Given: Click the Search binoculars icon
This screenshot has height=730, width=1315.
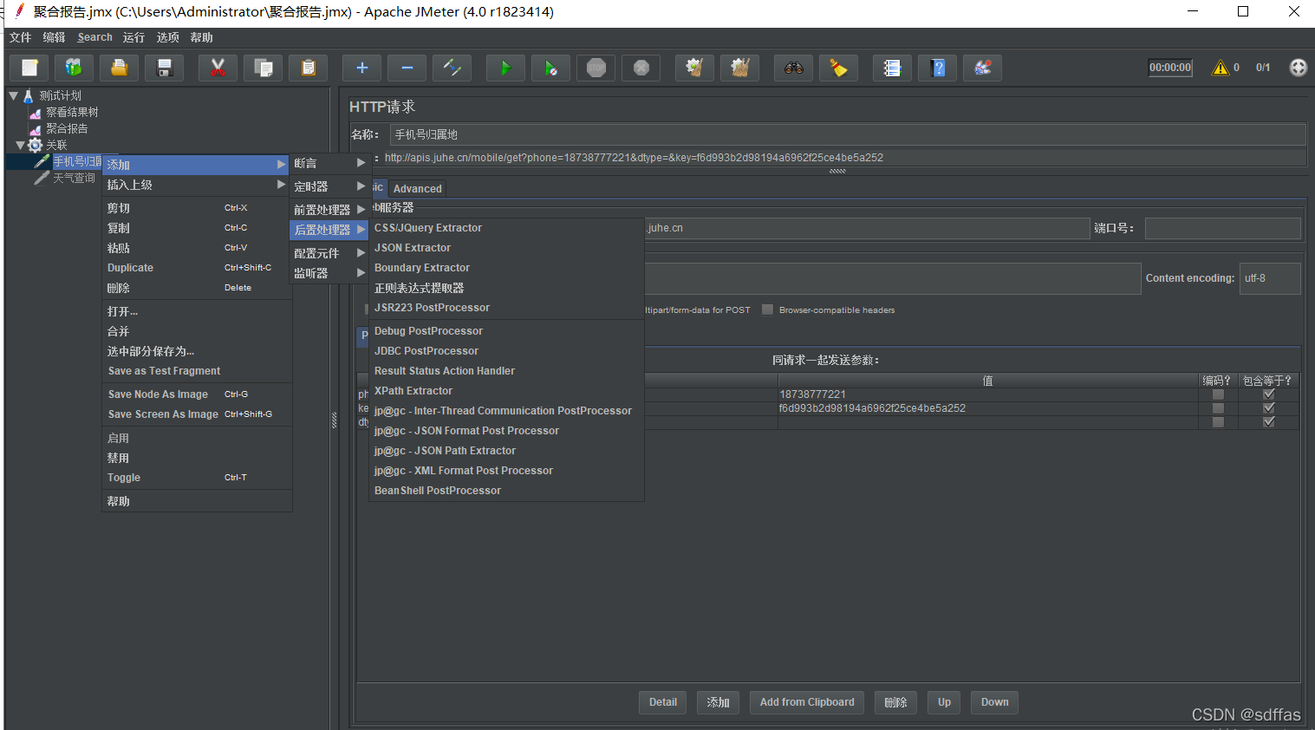Looking at the screenshot, I should [x=794, y=68].
